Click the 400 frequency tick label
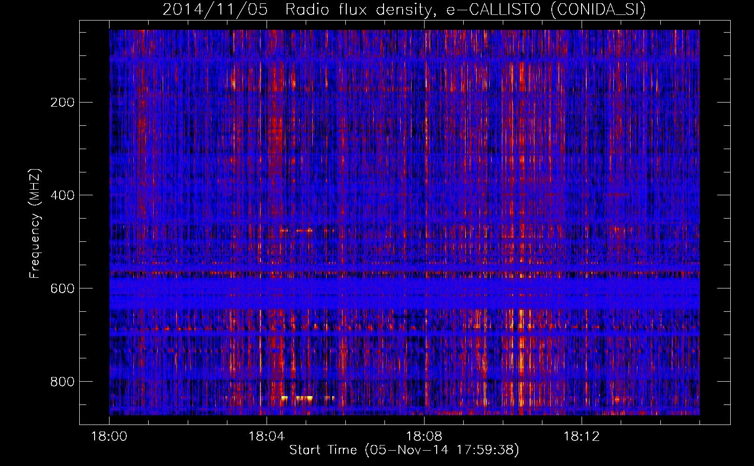This screenshot has height=466, width=754. 62,195
